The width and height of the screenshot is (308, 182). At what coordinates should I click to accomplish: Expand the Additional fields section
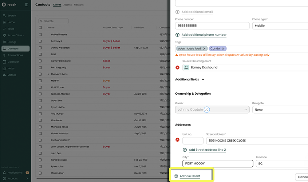(x=203, y=79)
